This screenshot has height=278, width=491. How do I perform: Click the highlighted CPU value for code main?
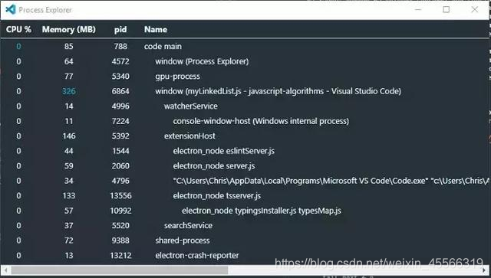tap(18, 46)
